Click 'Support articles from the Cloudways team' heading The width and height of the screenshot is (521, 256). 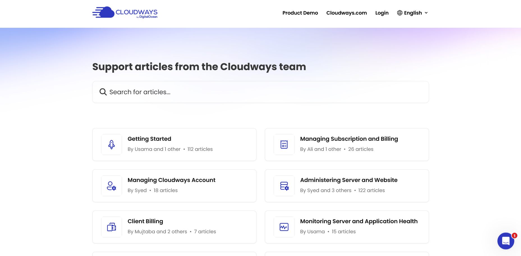(x=199, y=67)
